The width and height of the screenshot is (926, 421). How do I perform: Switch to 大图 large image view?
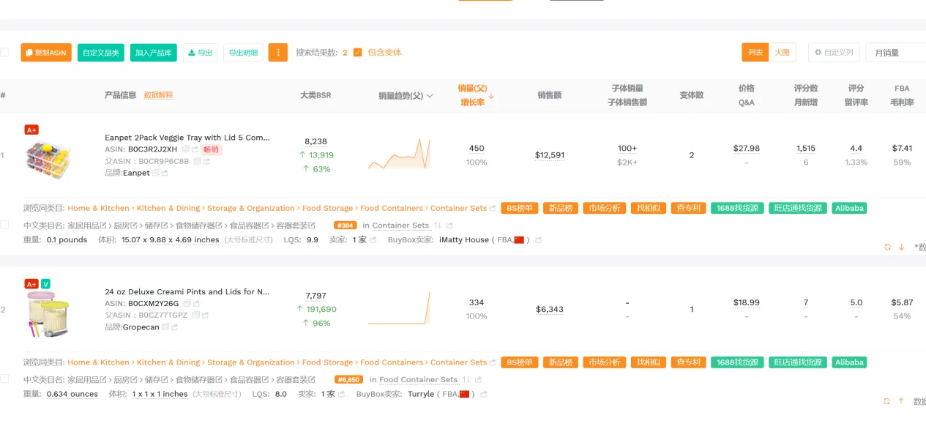(x=782, y=53)
